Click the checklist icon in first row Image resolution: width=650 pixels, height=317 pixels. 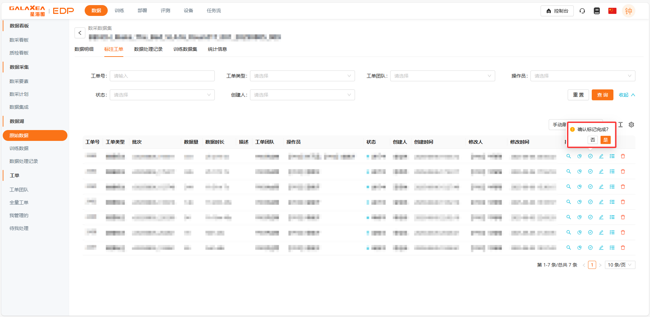pyautogui.click(x=612, y=156)
